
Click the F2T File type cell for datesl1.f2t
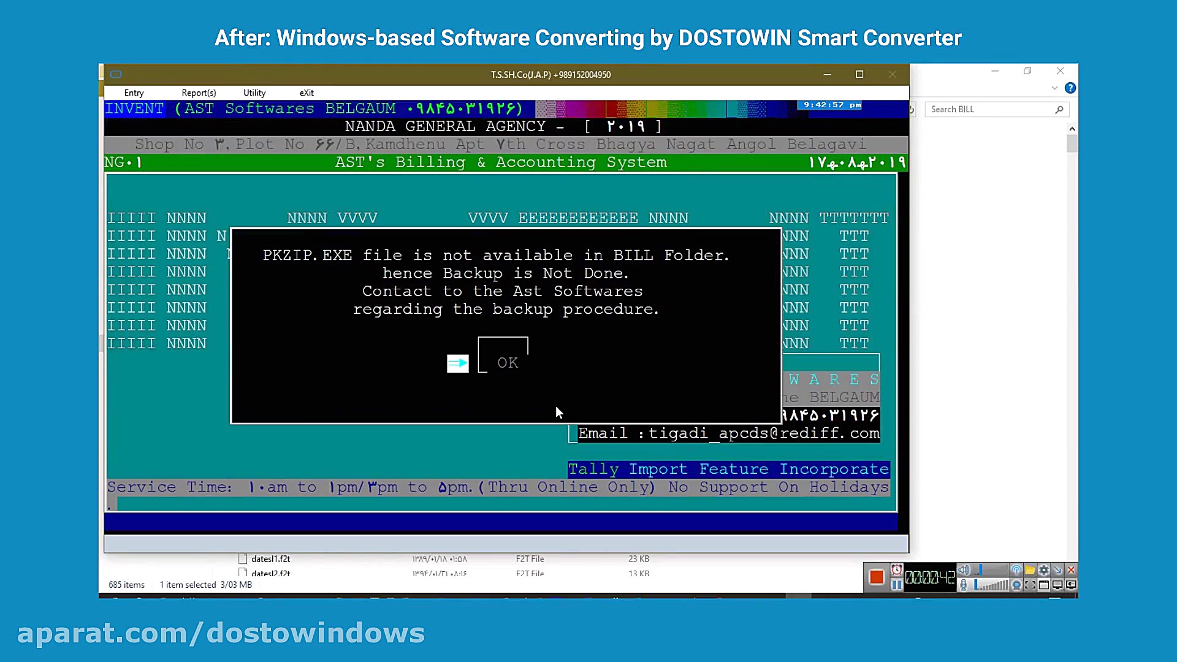[x=530, y=558]
